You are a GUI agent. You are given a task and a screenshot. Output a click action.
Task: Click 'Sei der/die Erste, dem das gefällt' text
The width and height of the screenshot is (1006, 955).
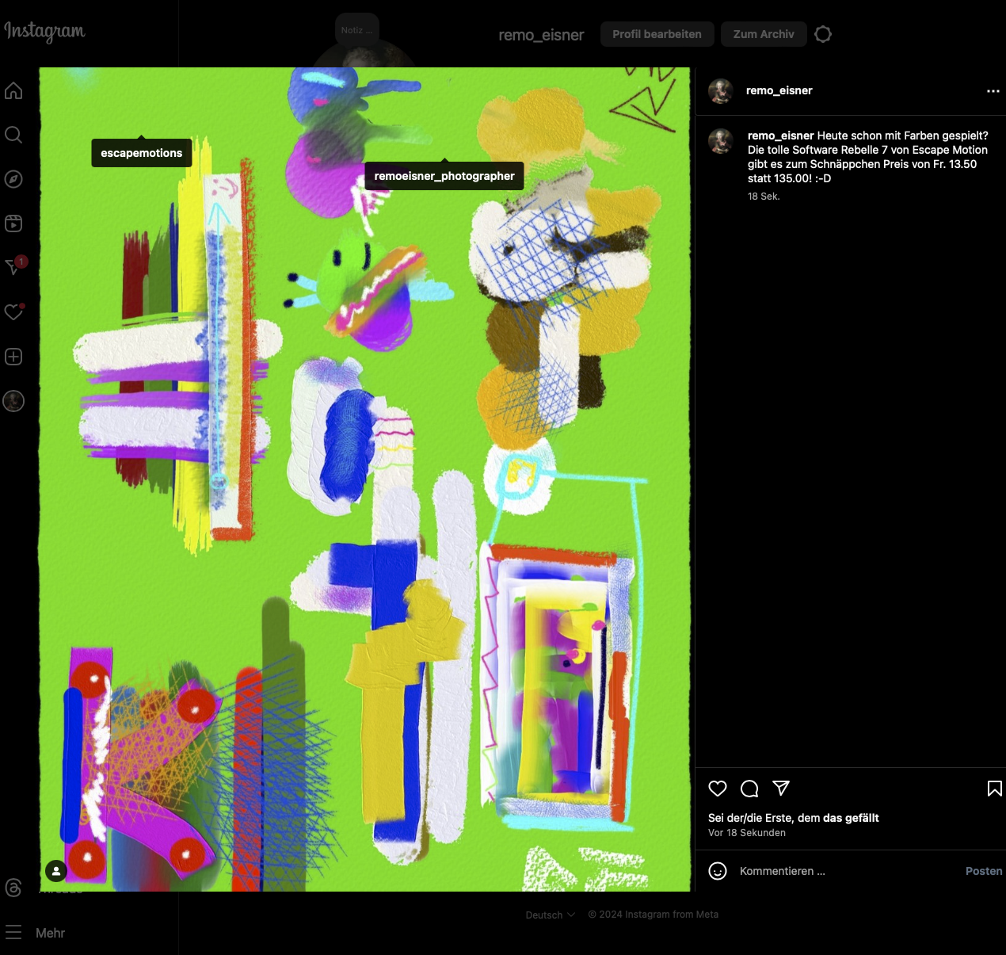tap(794, 818)
